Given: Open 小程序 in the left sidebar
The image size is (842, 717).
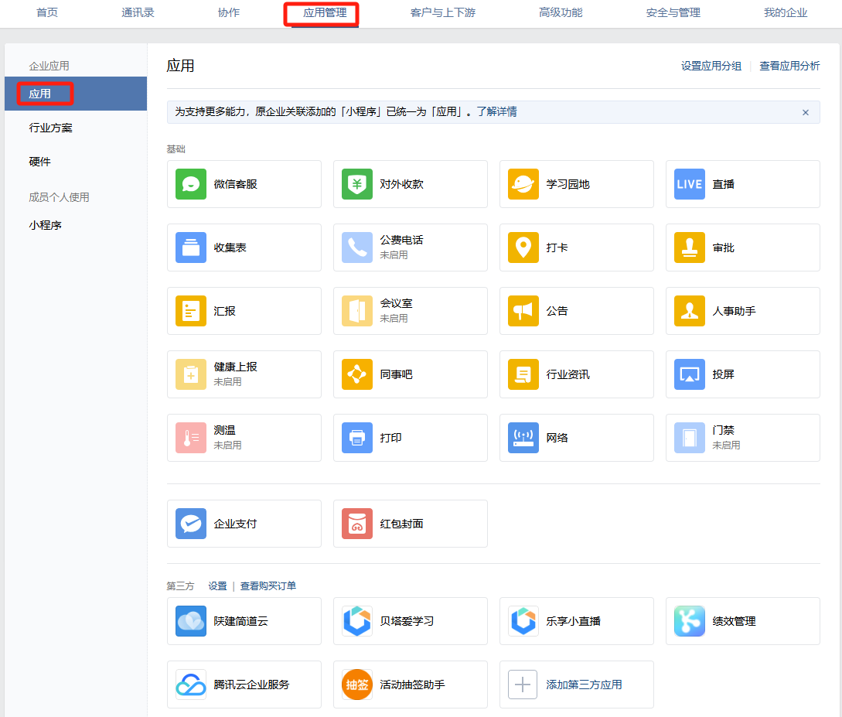Looking at the screenshot, I should click(x=46, y=225).
